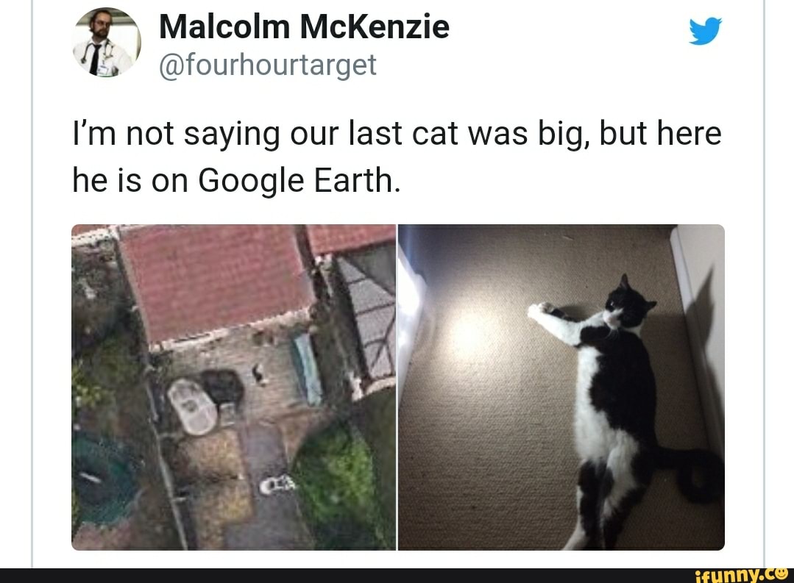Viewport: 794px width, 583px height.
Task: Click the round trampoline in aerial photo
Action: pyautogui.click(x=104, y=480)
